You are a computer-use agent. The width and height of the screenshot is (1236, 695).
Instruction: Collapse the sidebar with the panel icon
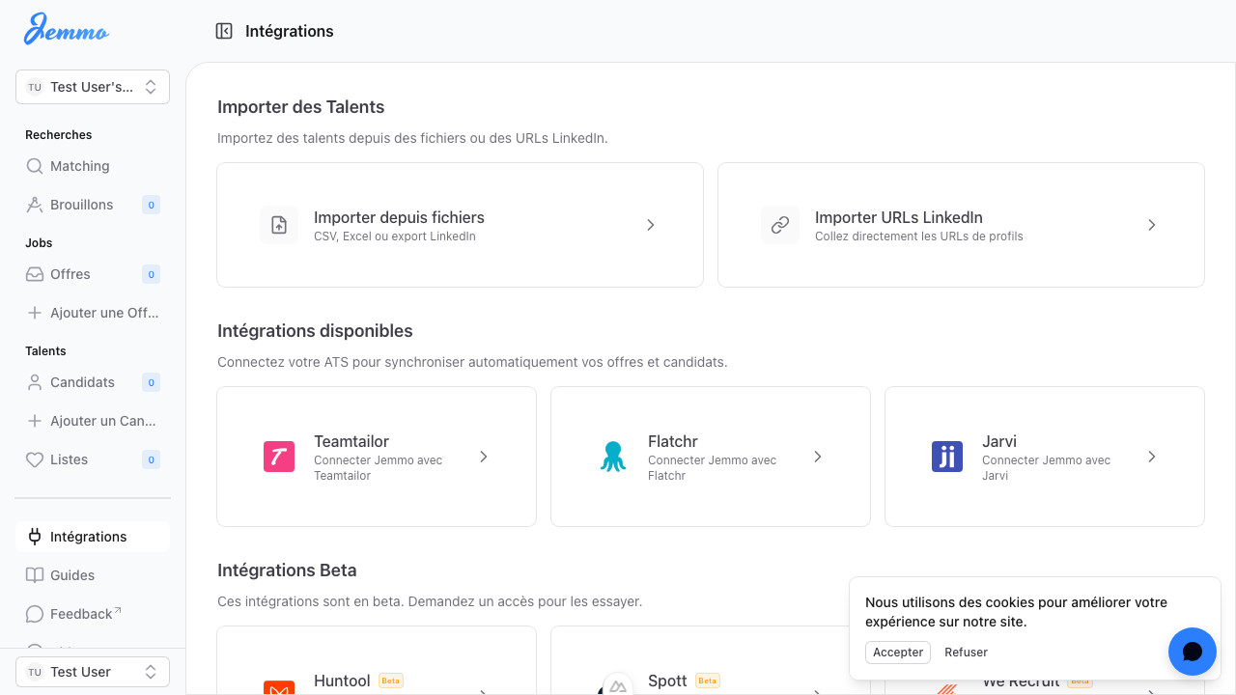click(224, 31)
